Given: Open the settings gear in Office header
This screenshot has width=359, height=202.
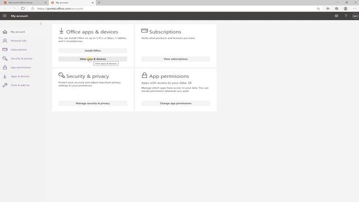Looking at the screenshot, I should click(337, 16).
